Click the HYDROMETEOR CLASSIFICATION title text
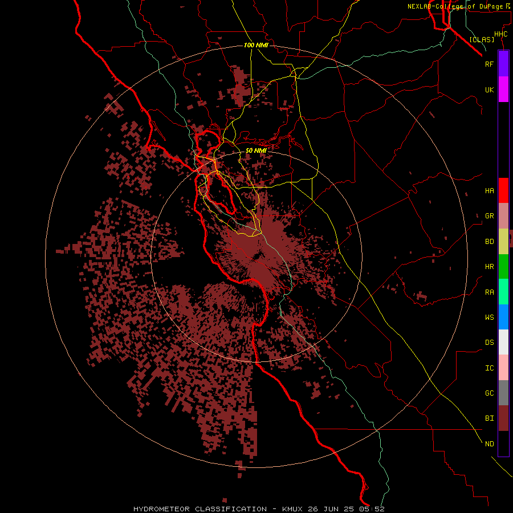513x513 pixels. pos(200,509)
